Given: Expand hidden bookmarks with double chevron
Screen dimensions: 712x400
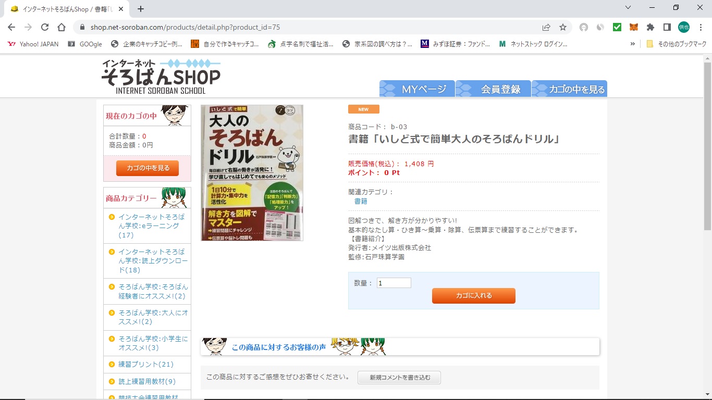Looking at the screenshot, I should coord(633,44).
